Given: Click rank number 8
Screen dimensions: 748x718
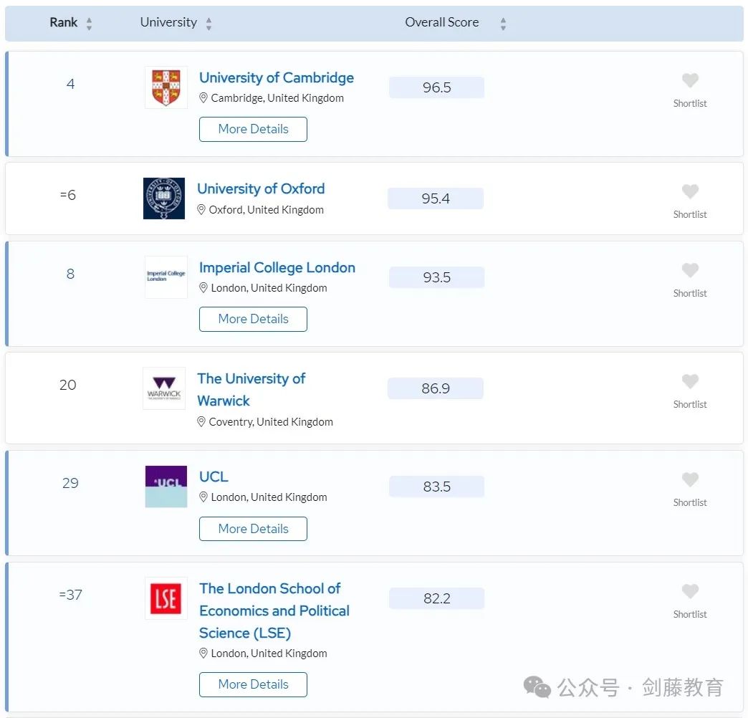Looking at the screenshot, I should 70,274.
